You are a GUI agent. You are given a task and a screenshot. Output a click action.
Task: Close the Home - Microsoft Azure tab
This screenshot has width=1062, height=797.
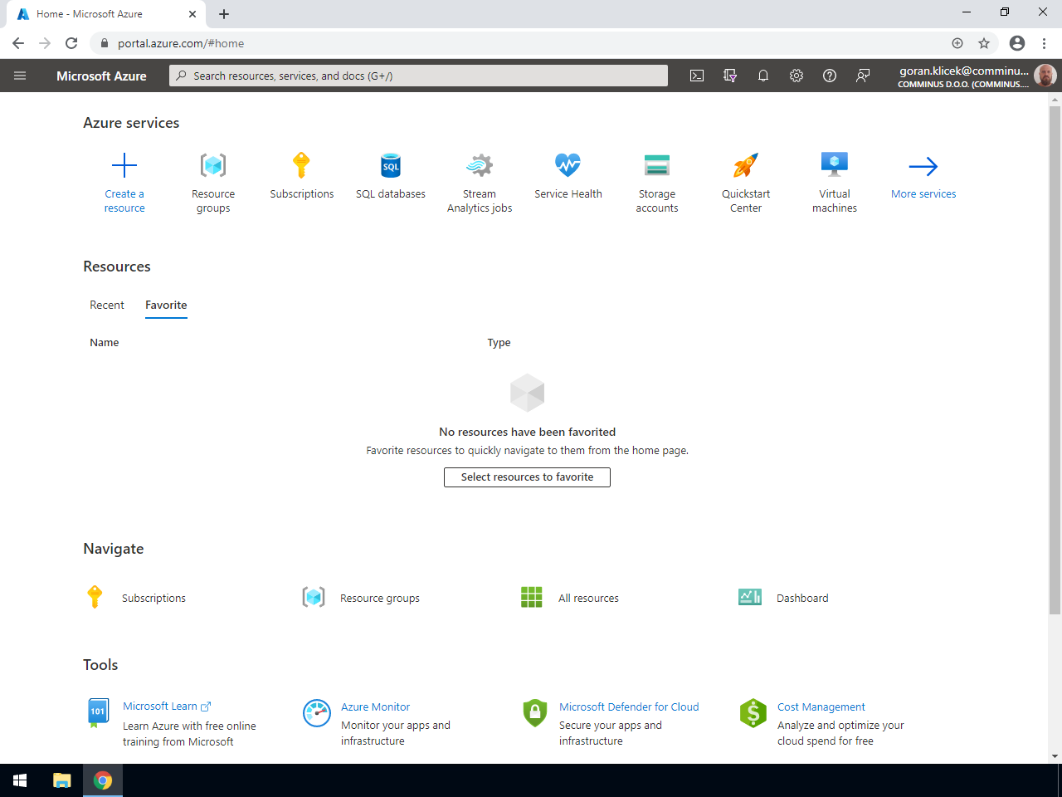tap(192, 14)
